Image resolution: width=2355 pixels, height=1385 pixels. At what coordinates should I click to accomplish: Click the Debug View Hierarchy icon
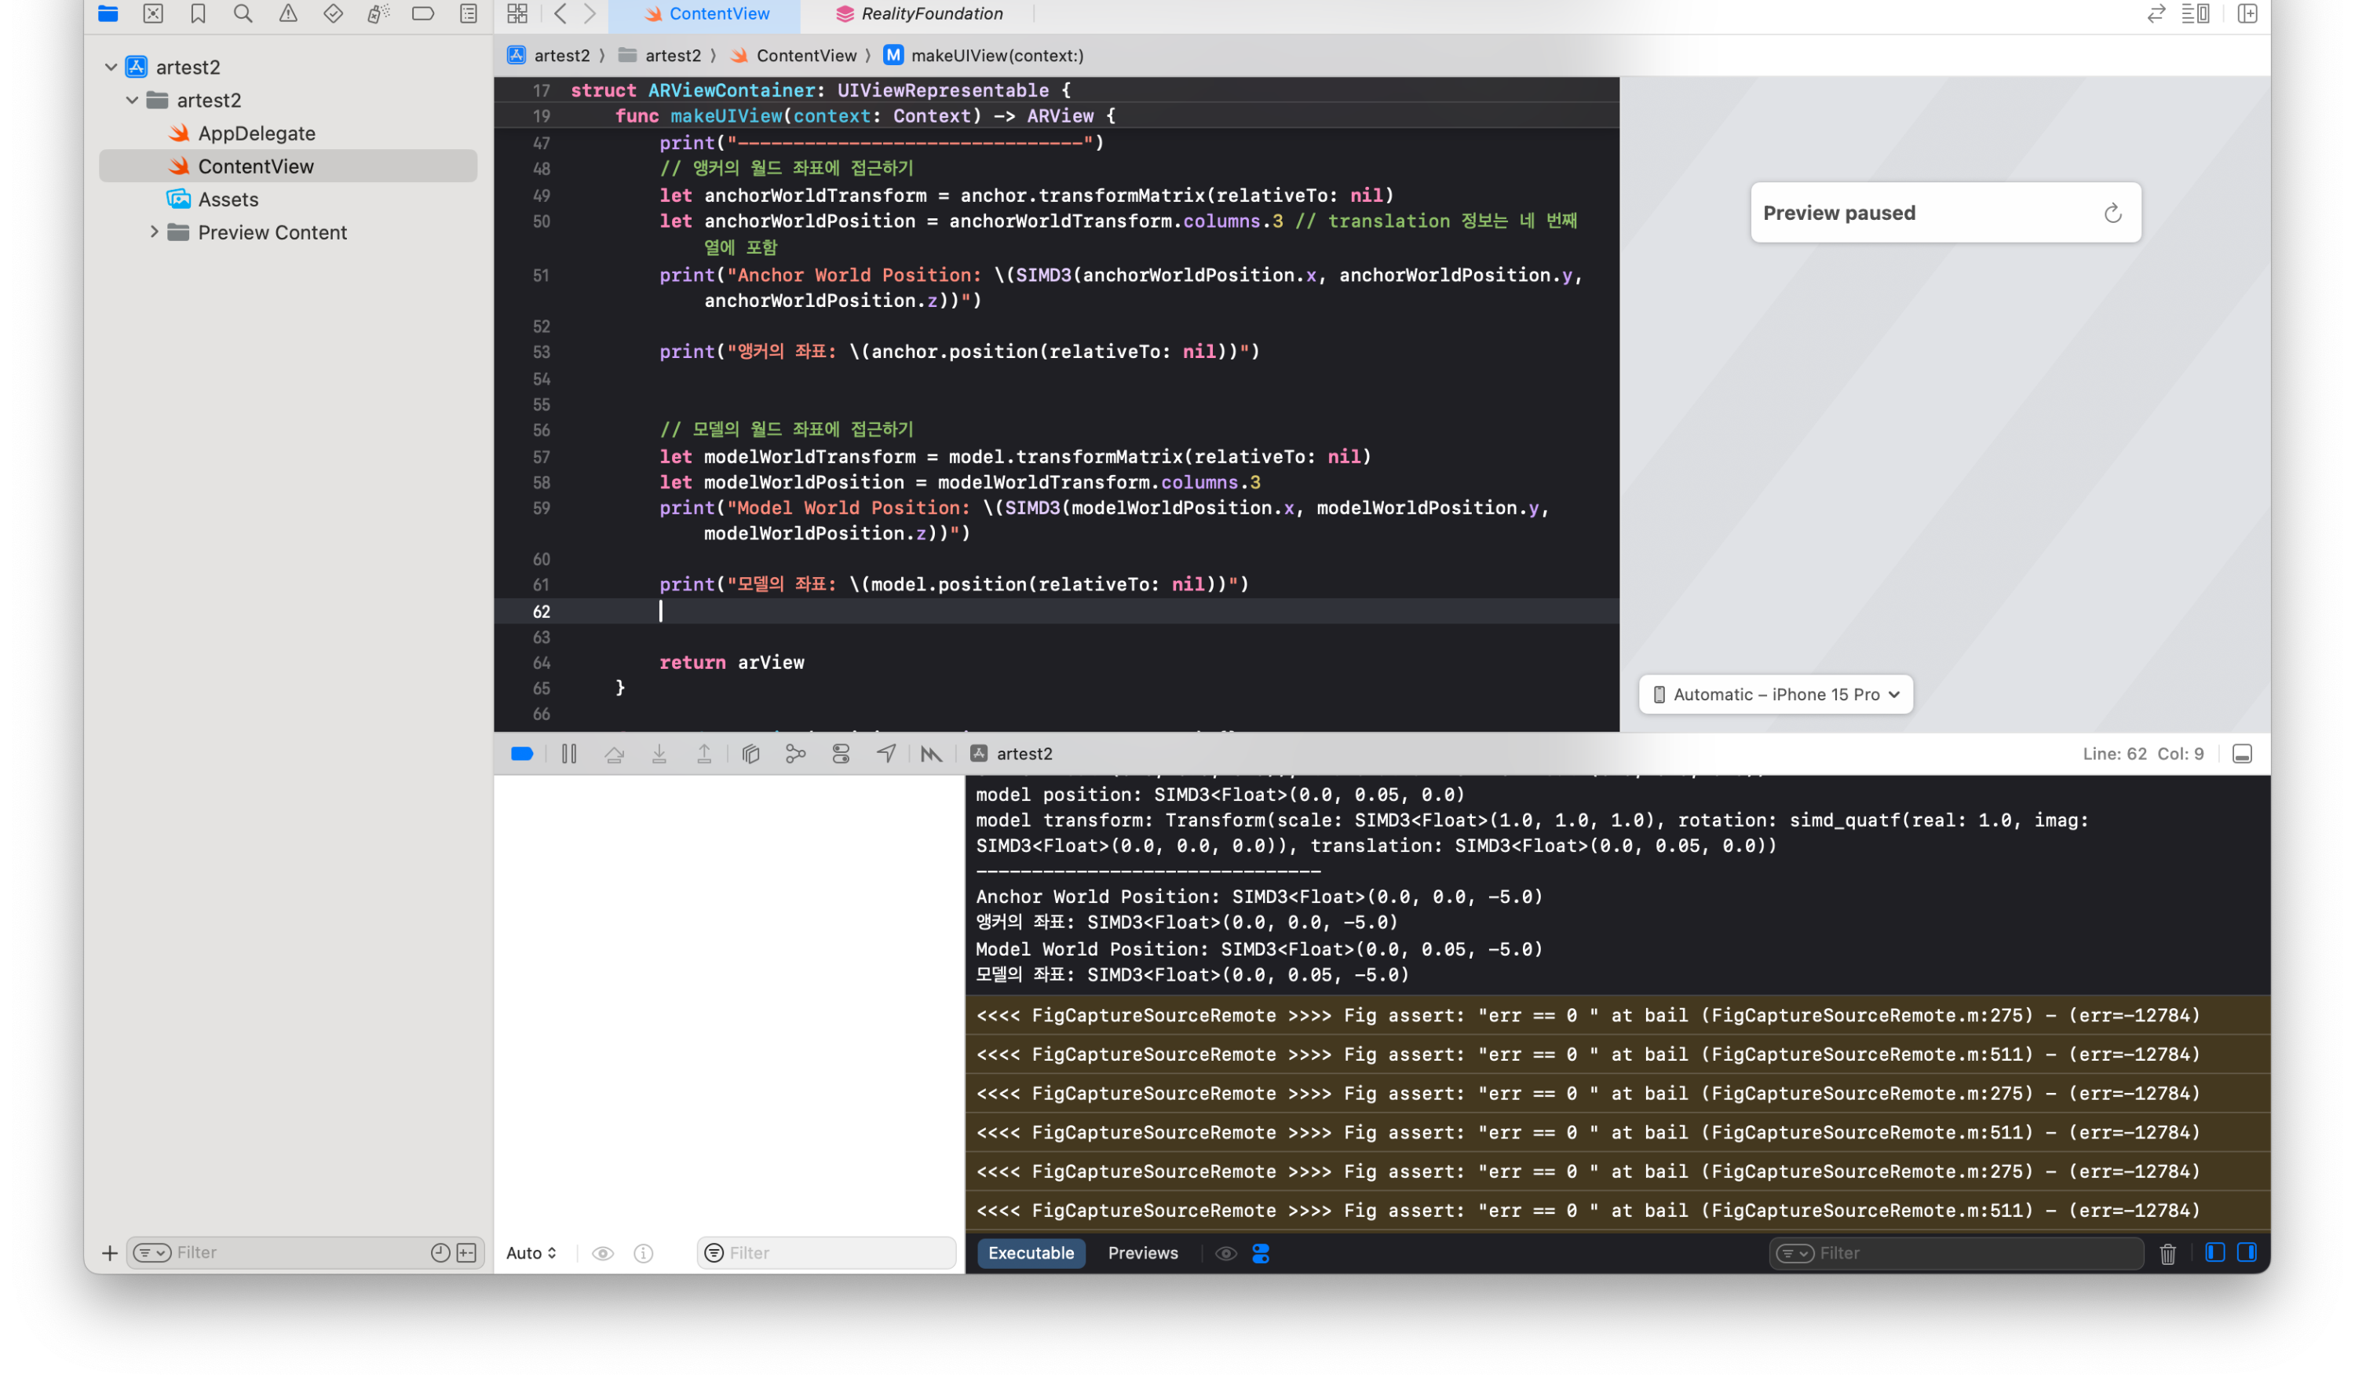click(x=750, y=755)
